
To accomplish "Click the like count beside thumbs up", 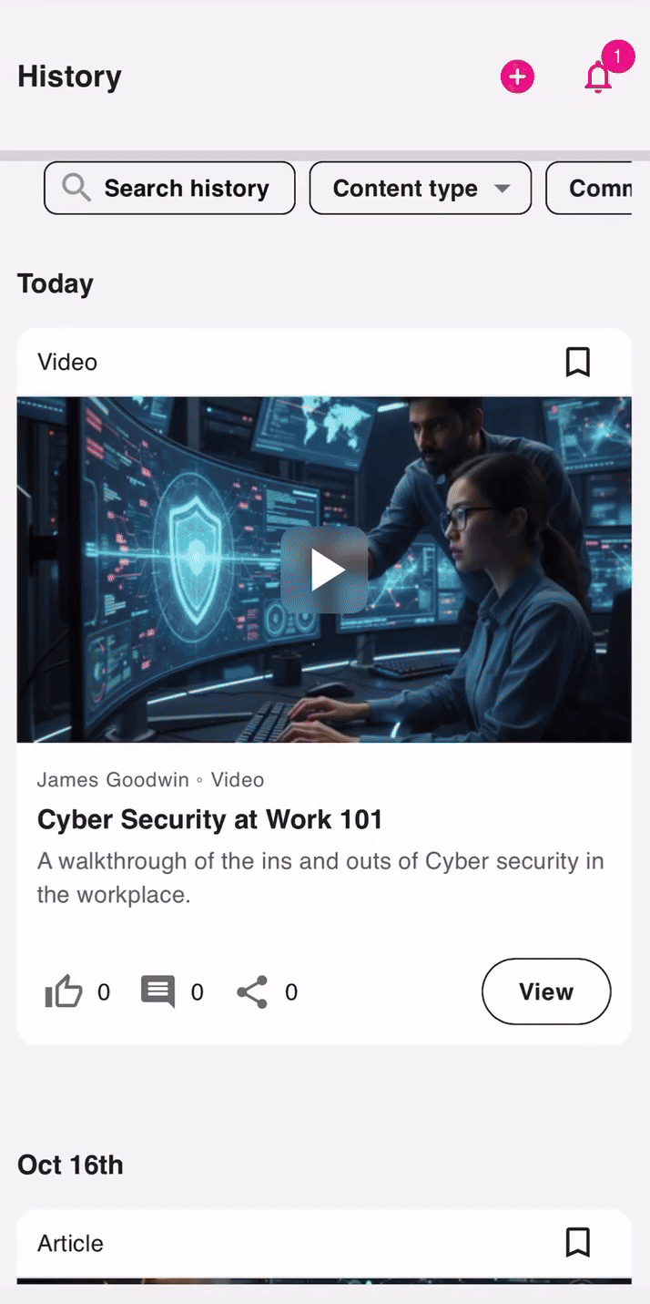I will (x=104, y=991).
